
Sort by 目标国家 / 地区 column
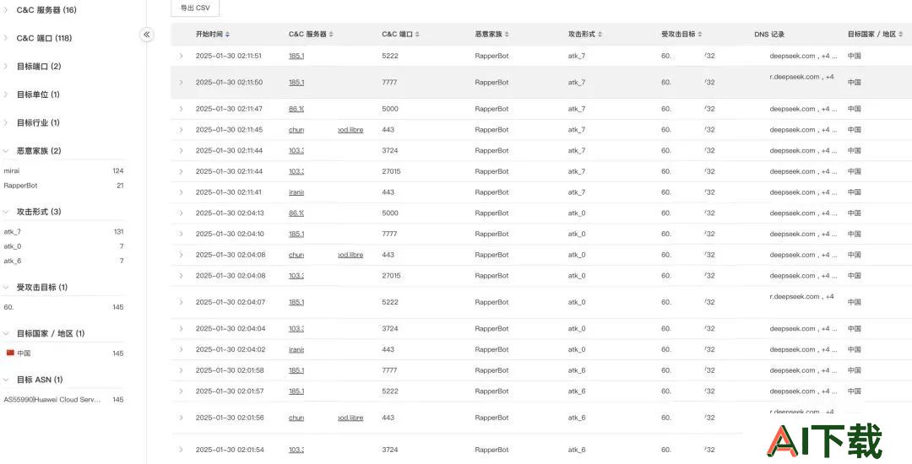(x=901, y=35)
